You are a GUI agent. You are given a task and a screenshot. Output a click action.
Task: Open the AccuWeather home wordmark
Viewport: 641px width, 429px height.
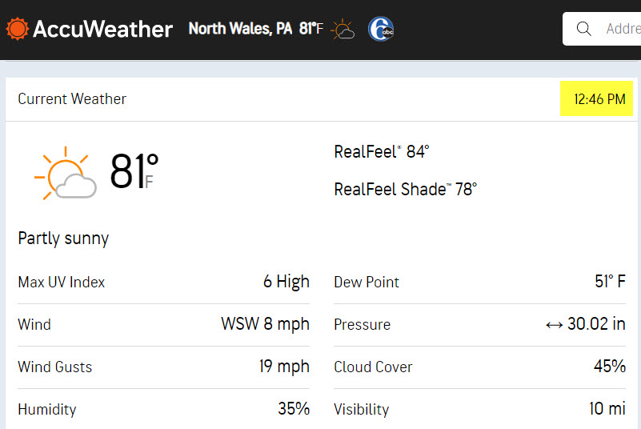pos(102,29)
